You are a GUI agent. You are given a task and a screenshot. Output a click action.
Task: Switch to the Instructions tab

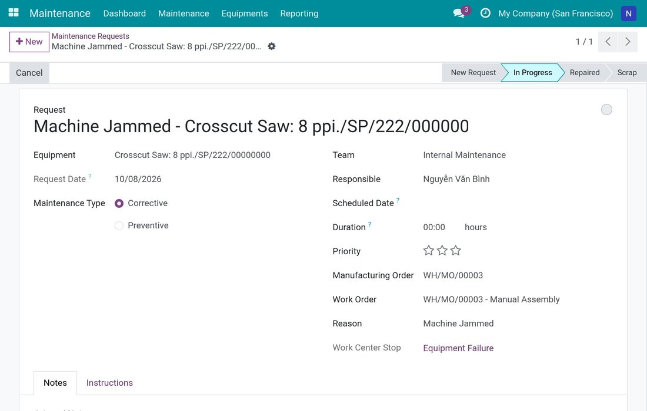(109, 383)
